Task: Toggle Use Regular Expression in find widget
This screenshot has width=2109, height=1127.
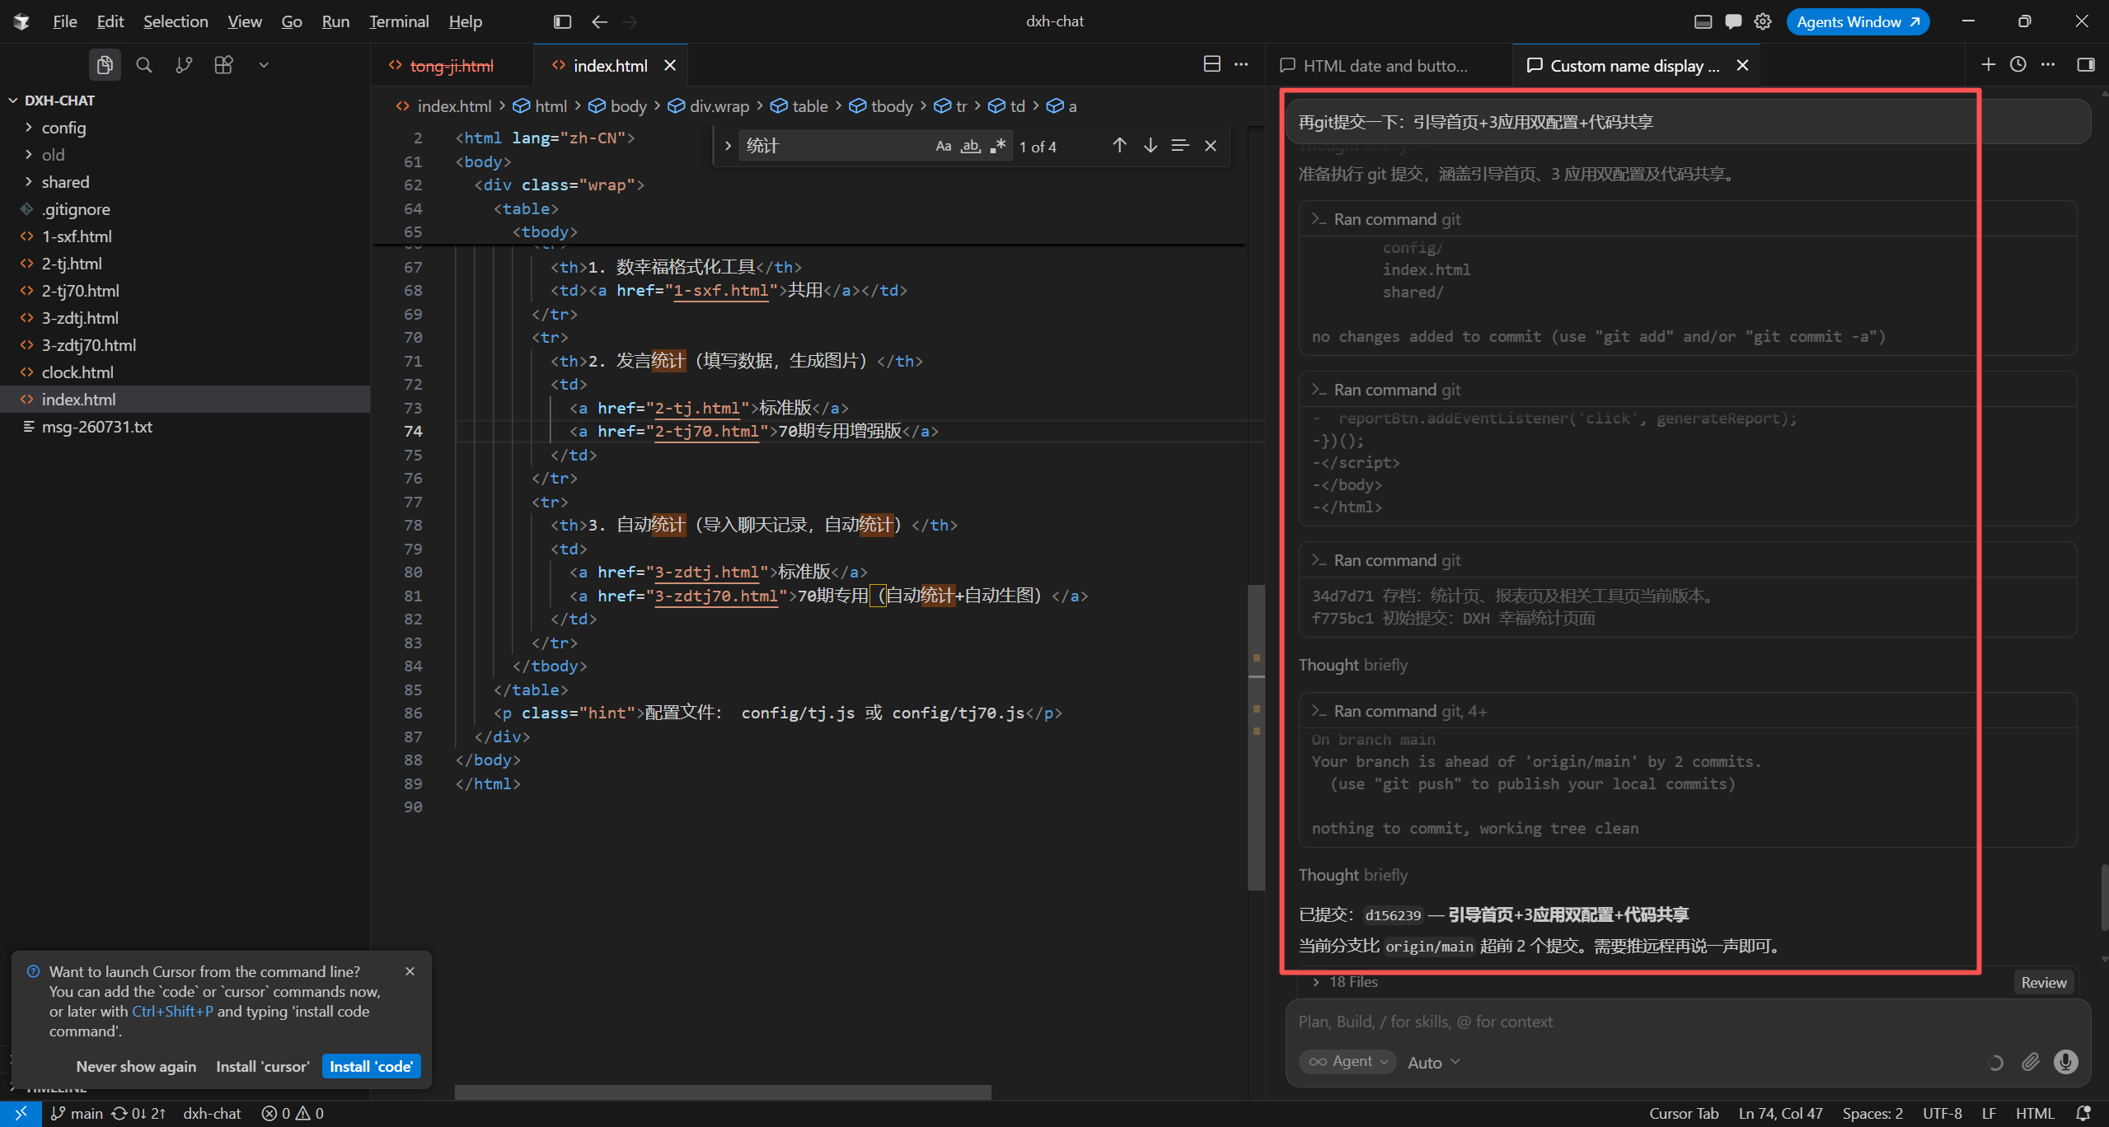Action: (x=997, y=146)
